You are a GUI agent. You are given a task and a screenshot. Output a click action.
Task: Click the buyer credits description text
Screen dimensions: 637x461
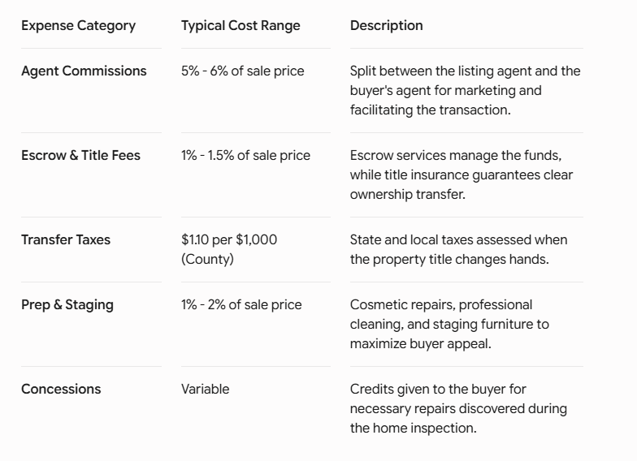[x=458, y=409]
